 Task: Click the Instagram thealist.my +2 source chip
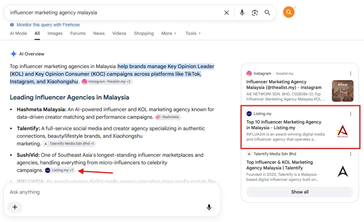point(107,81)
